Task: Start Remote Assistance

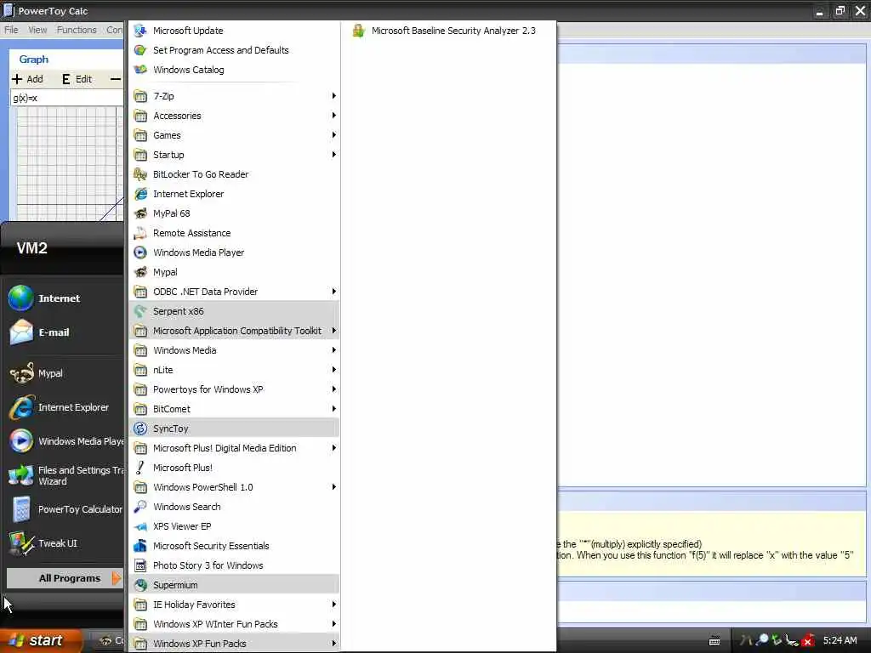Action: (234, 233)
